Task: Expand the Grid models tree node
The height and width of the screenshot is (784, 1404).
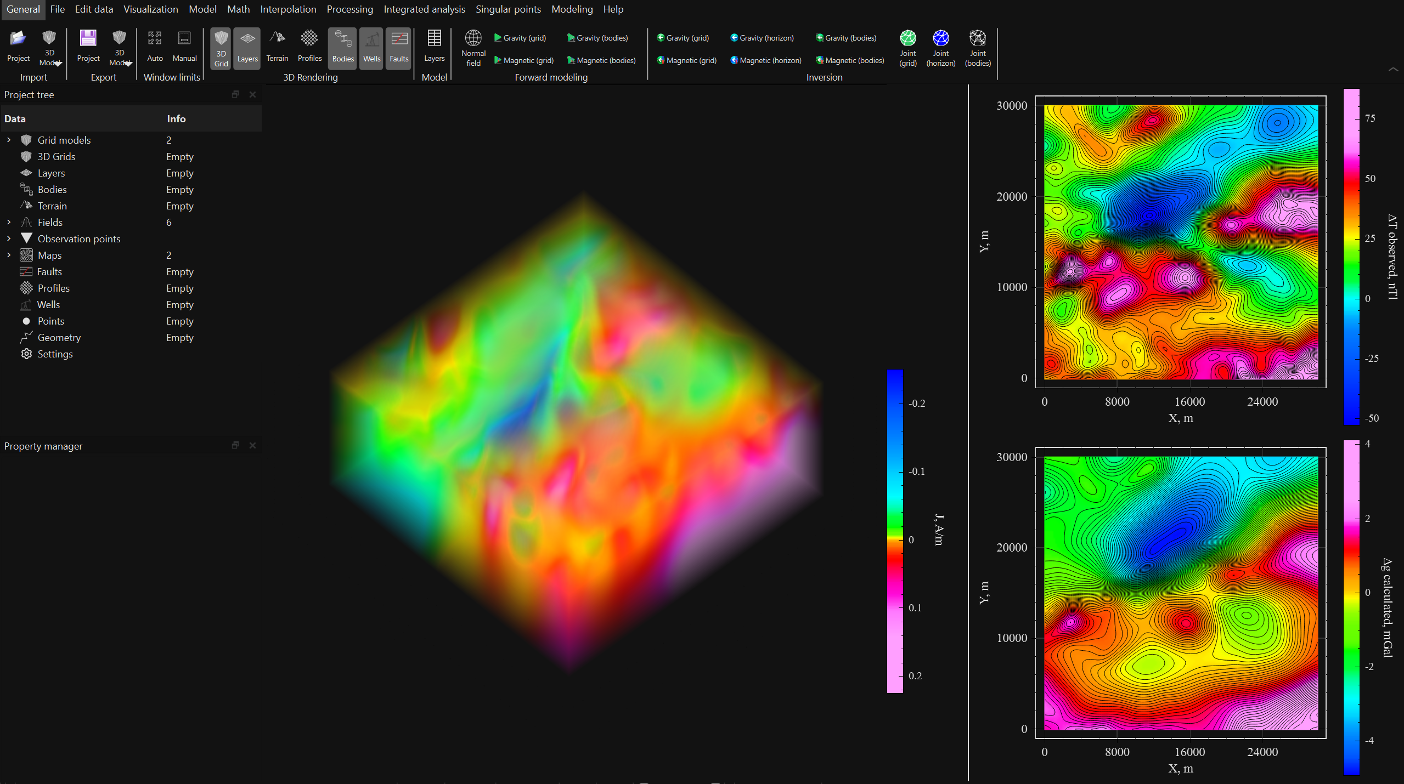Action: coord(9,140)
